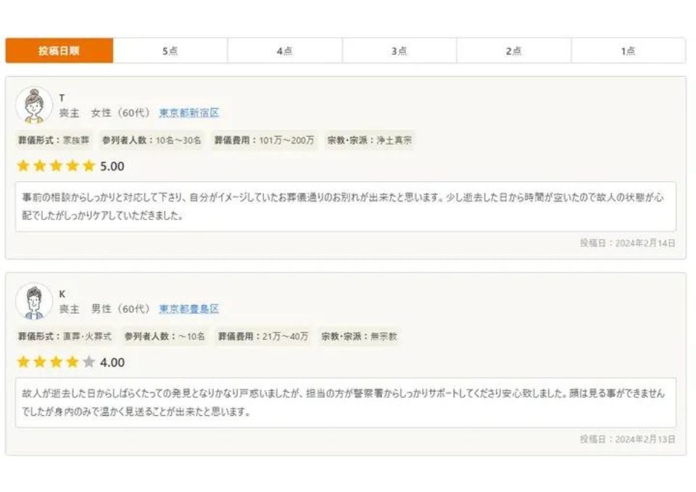This screenshot has width=696, height=492.
Task: Click the male reviewer K avatar
Action: 34,302
